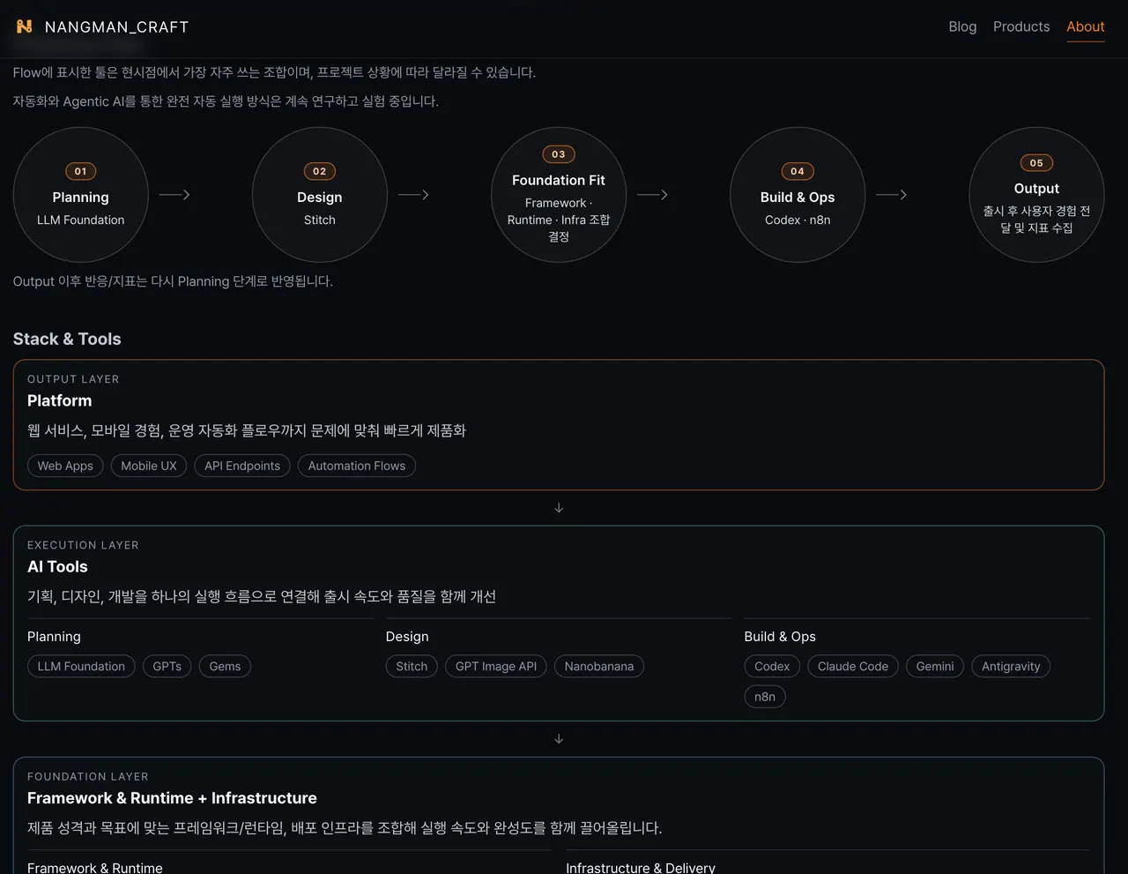The width and height of the screenshot is (1128, 874).
Task: Click the 04 Build & Ops circle
Action: pyautogui.click(x=798, y=195)
